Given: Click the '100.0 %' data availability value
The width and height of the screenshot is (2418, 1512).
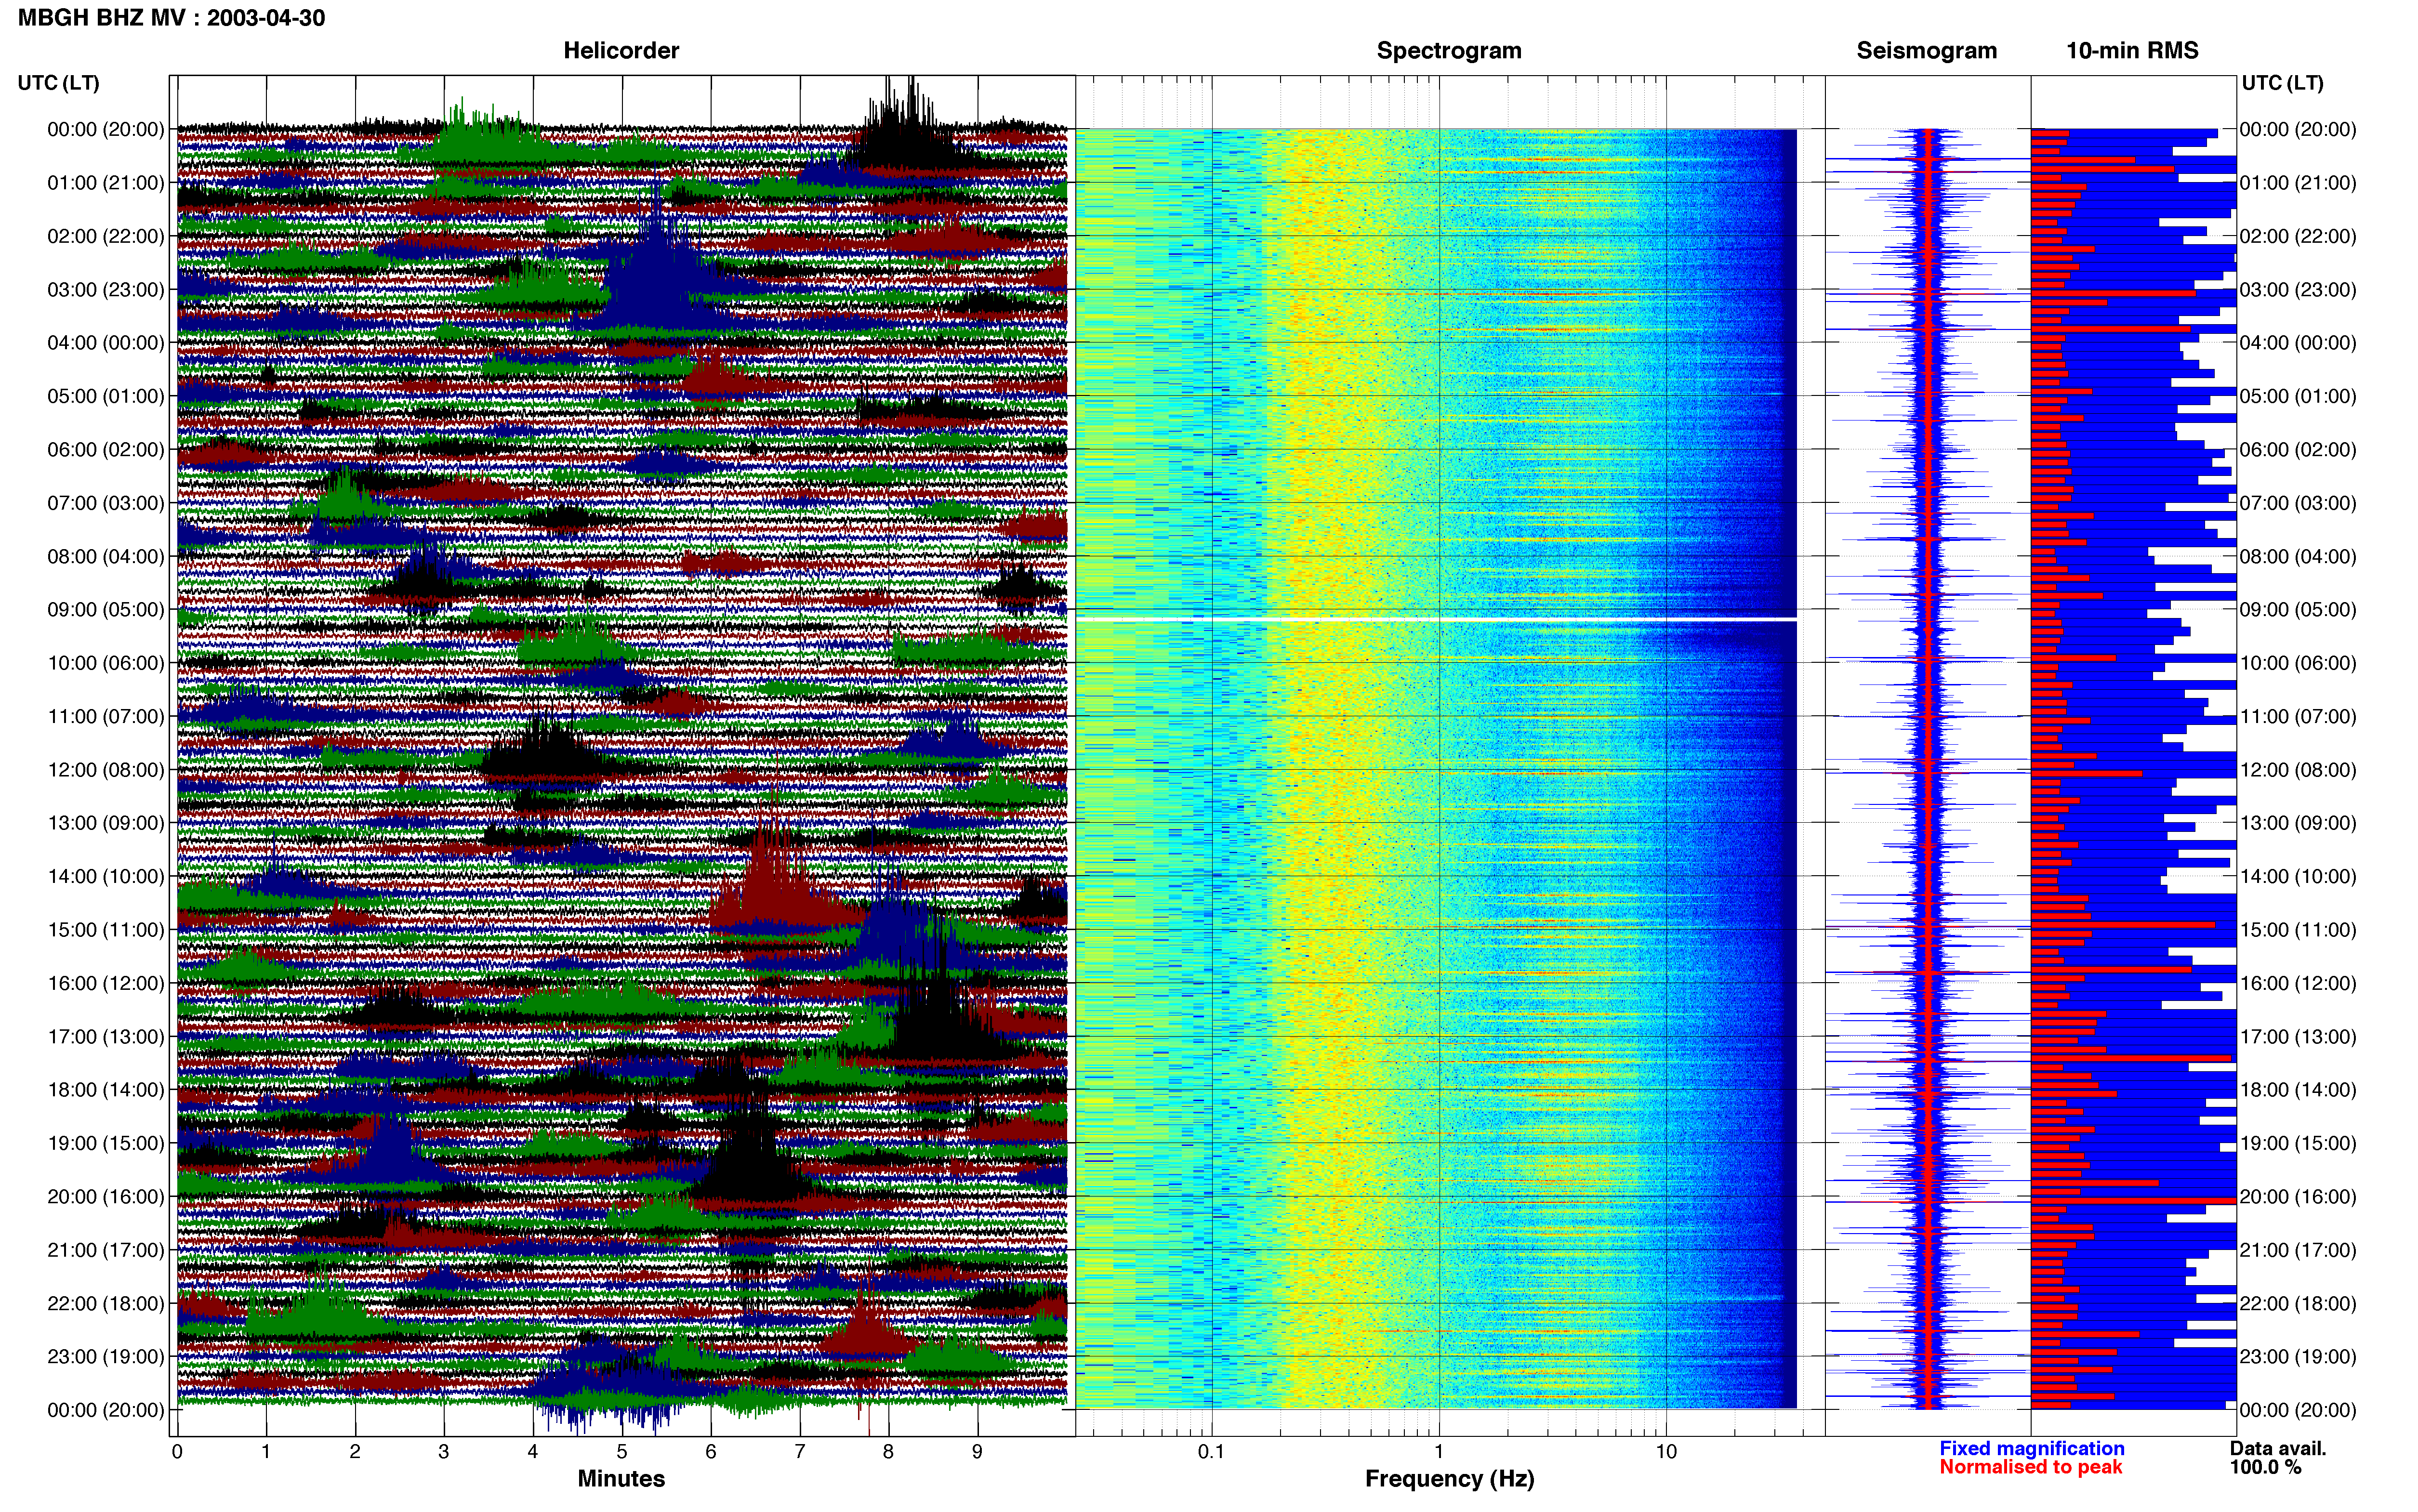Looking at the screenshot, I should click(x=2265, y=1467).
